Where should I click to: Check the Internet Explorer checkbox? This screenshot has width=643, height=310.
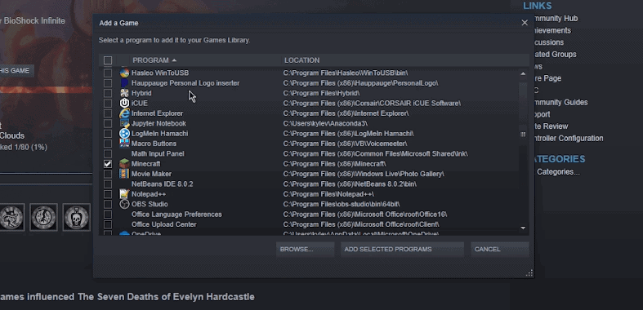click(x=108, y=113)
